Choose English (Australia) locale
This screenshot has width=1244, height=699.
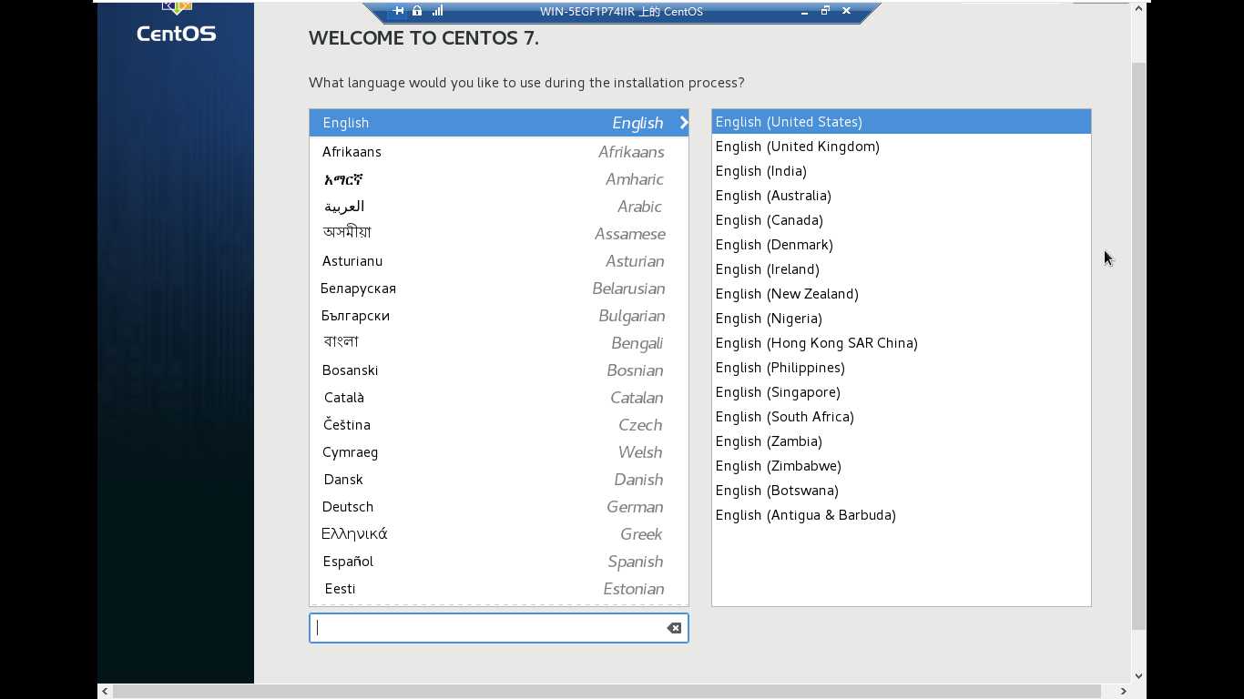click(902, 196)
